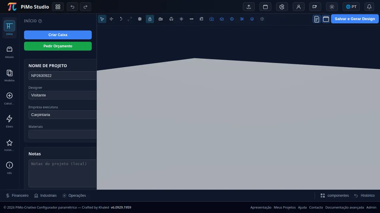
Task: Toggle the padlock lock button
Action: pyautogui.click(x=150, y=19)
